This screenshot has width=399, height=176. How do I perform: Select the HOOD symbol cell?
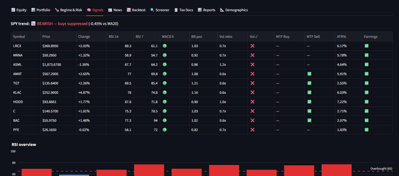tap(26, 102)
